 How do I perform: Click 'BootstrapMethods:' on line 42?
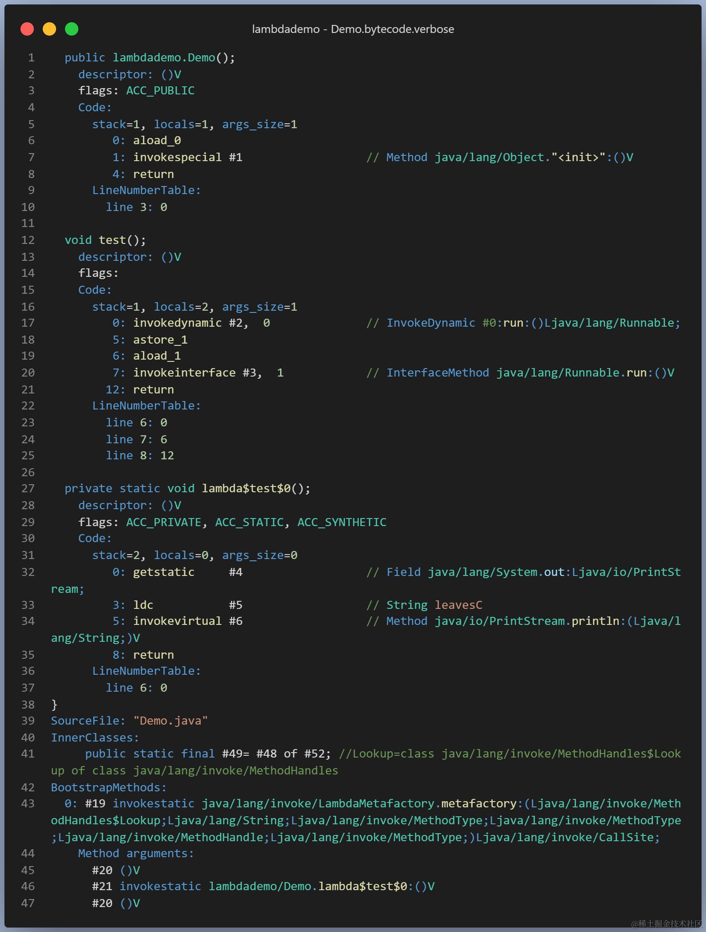pos(109,787)
